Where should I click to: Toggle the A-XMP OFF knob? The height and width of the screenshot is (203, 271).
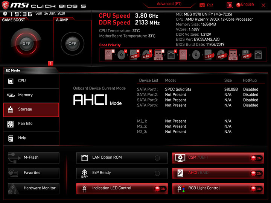pyautogui.click(x=72, y=44)
